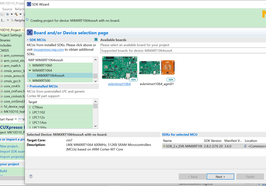Expand the LPC1102 target node
Viewport: 266px width, 186px height.
pyautogui.click(x=30, y=112)
